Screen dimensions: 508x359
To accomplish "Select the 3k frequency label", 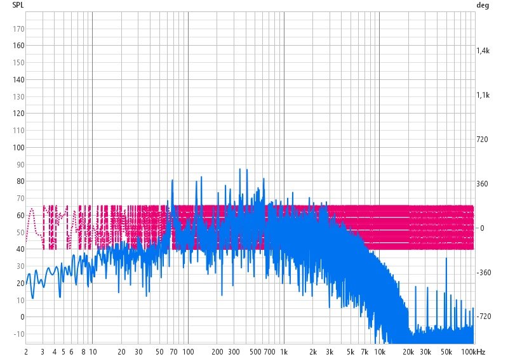I will (330, 352).
